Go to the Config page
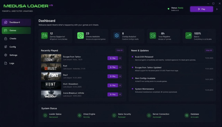The width and height of the screenshot is (222, 127). [x=16, y=47]
